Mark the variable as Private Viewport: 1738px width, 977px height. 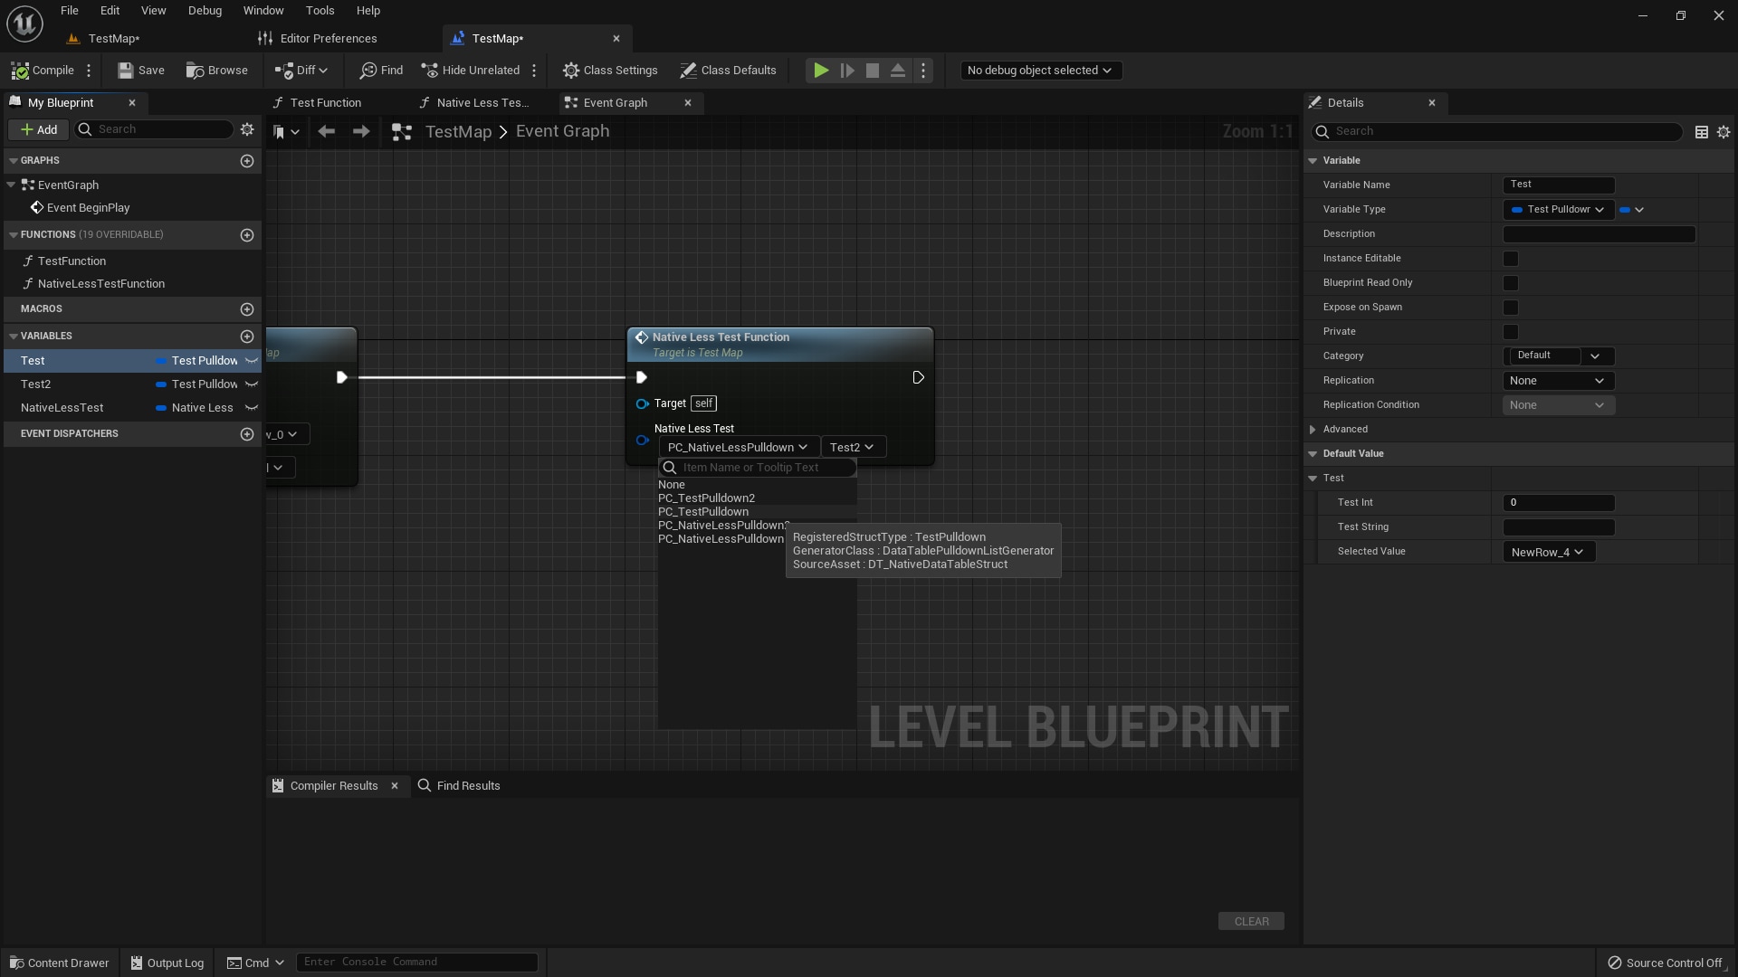(1511, 332)
